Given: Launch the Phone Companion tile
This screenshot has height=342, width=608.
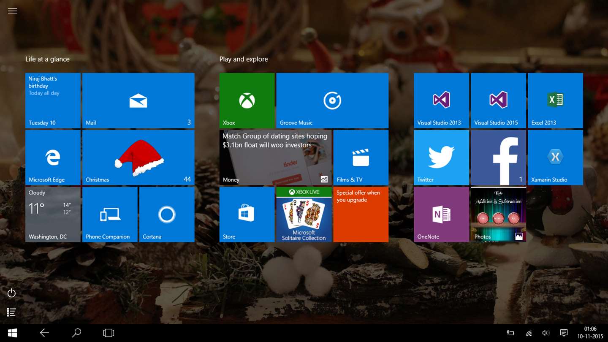Looking at the screenshot, I should tap(110, 214).
